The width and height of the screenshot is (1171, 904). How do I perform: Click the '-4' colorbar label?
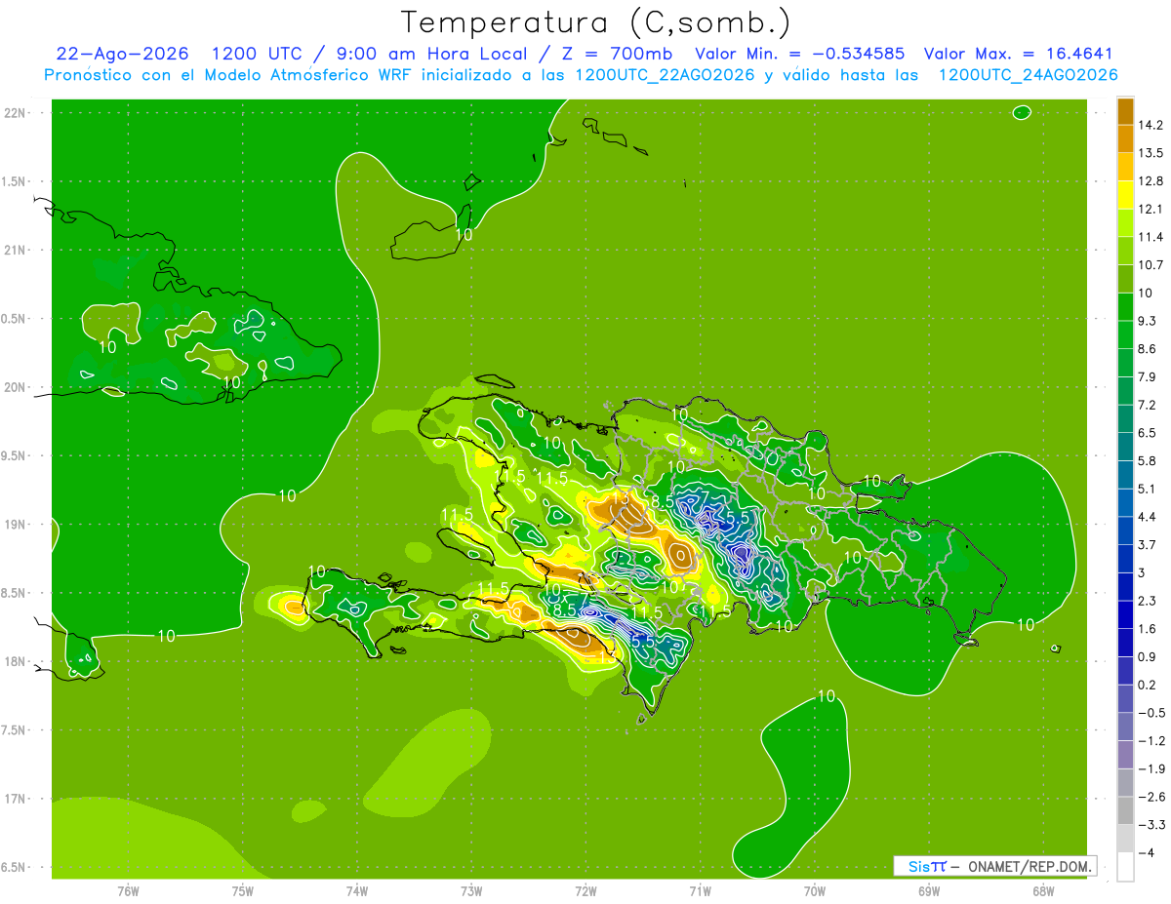(x=1148, y=852)
